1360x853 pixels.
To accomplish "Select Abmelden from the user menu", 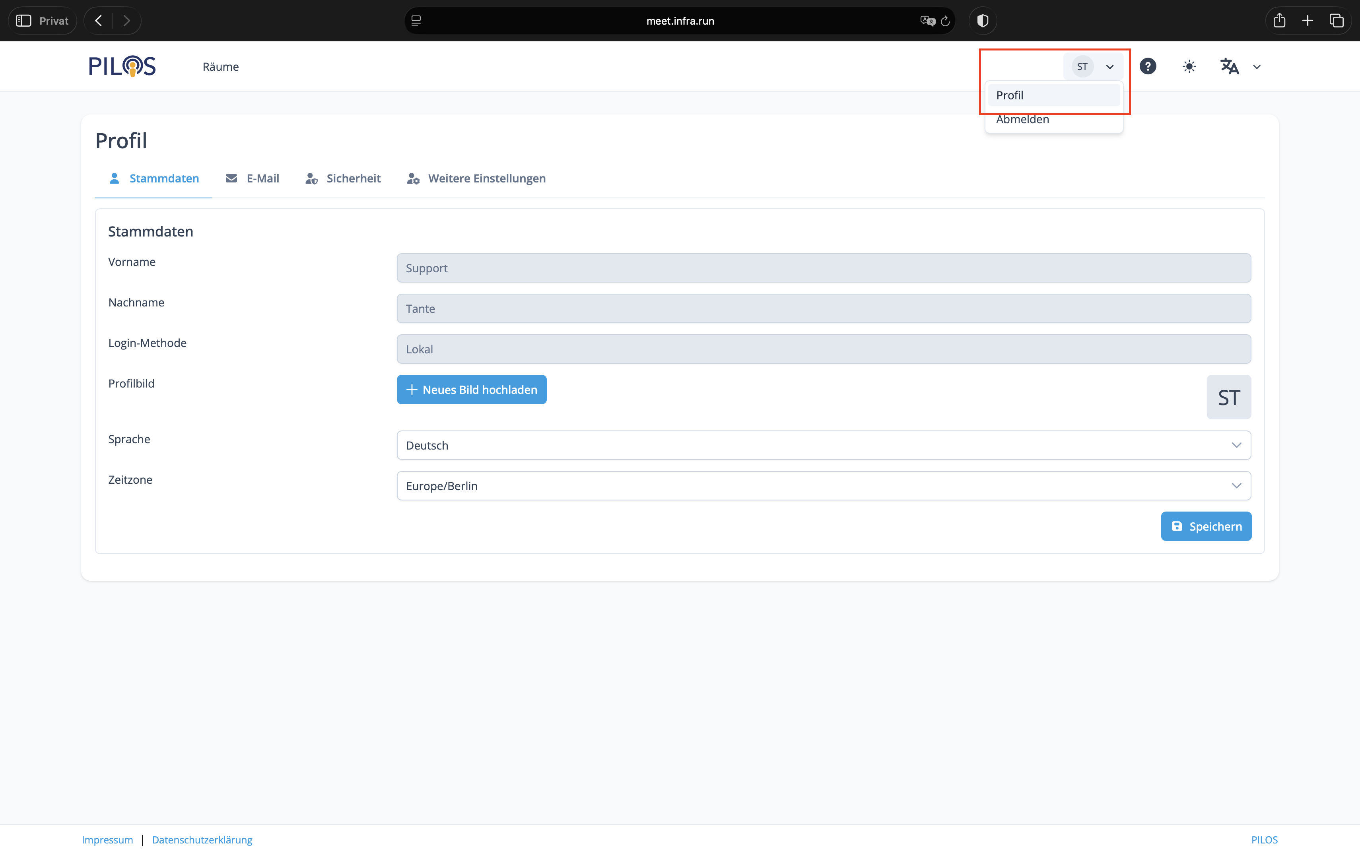I will coord(1022,120).
